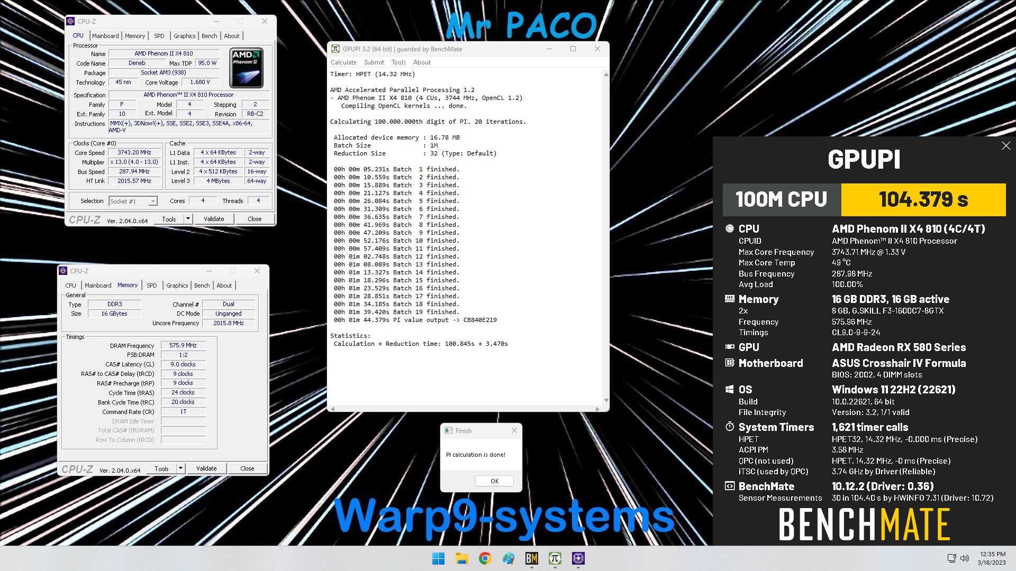Close the Finish dialog with X

pyautogui.click(x=514, y=431)
